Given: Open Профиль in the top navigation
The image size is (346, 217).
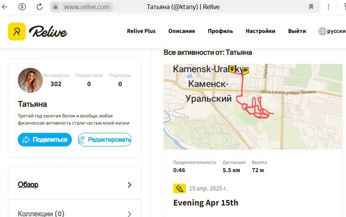Looking at the screenshot, I should click(220, 31).
